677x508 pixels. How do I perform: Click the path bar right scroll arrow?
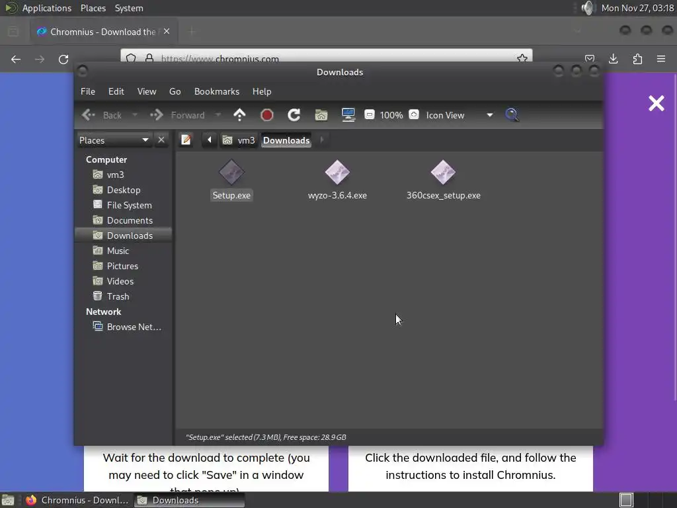pos(322,140)
